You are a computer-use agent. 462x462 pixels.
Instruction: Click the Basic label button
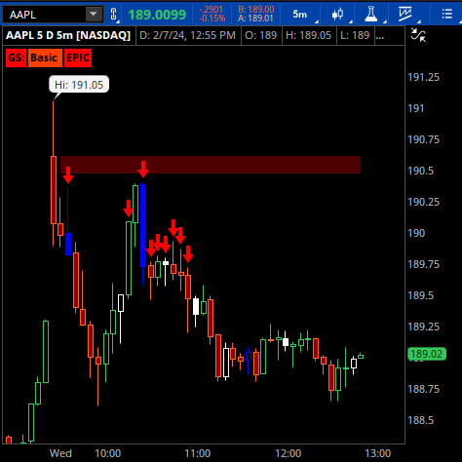click(x=45, y=58)
